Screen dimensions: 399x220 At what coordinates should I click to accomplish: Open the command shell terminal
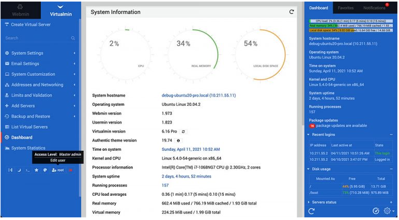(28, 170)
